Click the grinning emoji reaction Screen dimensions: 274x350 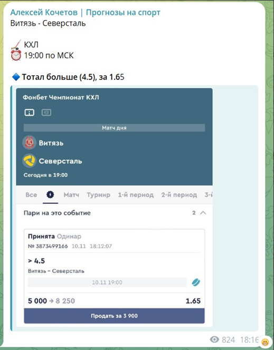pos(265,342)
